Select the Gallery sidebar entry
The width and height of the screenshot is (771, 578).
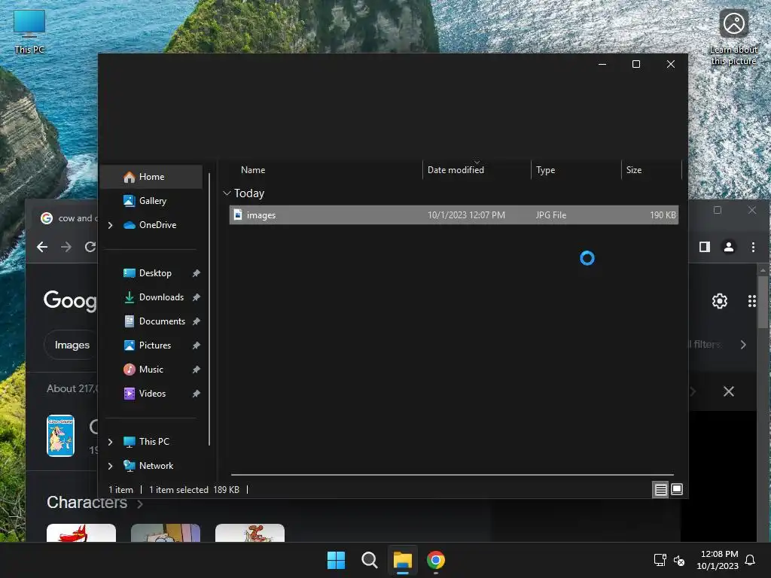point(152,200)
